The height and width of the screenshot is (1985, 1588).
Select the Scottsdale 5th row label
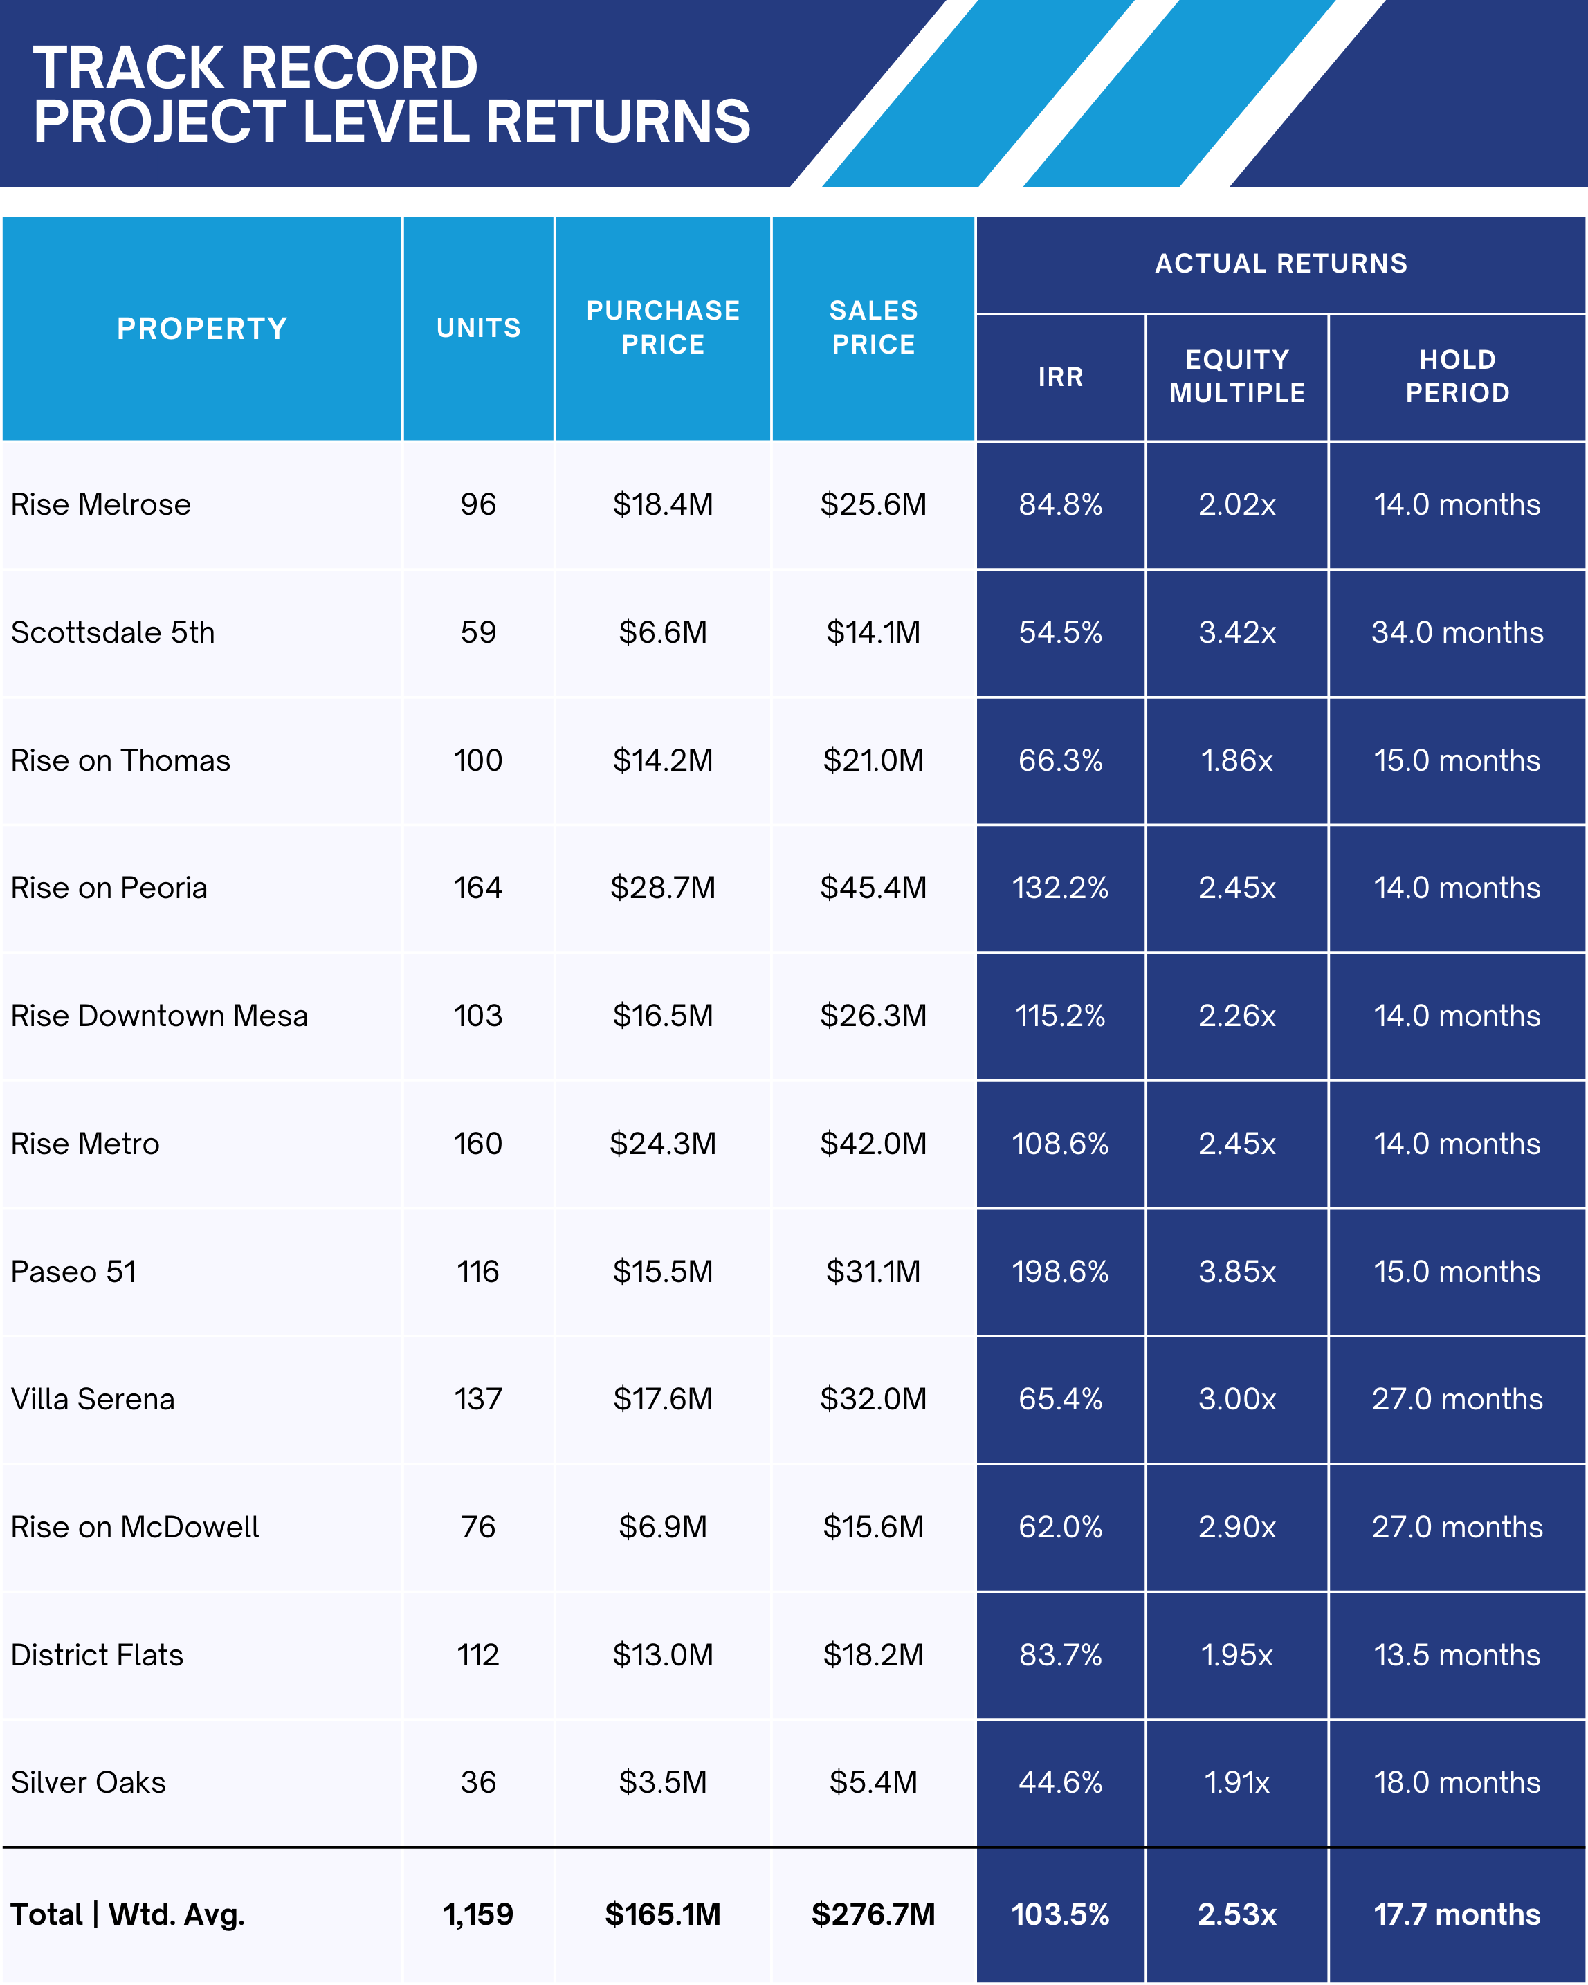click(x=113, y=632)
